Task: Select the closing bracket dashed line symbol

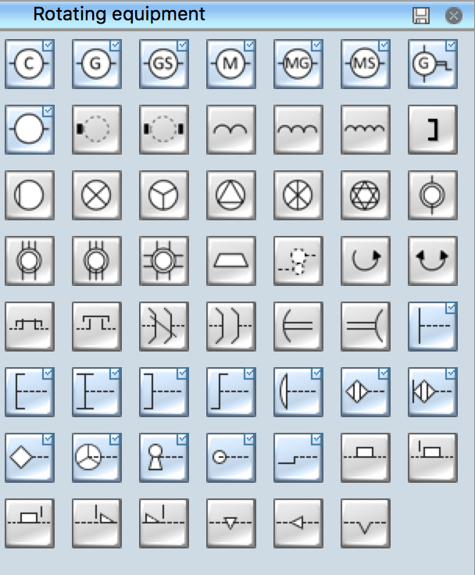Action: 164,392
